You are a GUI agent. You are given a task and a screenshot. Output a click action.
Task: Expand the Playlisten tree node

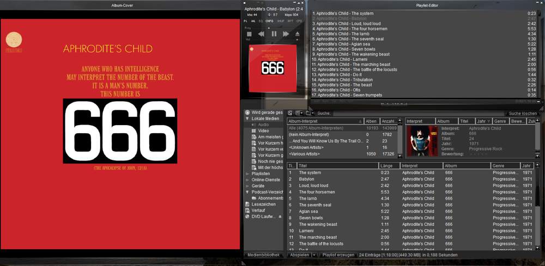pos(247,174)
